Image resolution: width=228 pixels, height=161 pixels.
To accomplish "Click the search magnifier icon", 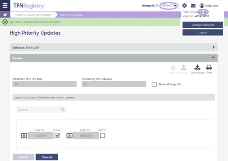I will point(63,110).
